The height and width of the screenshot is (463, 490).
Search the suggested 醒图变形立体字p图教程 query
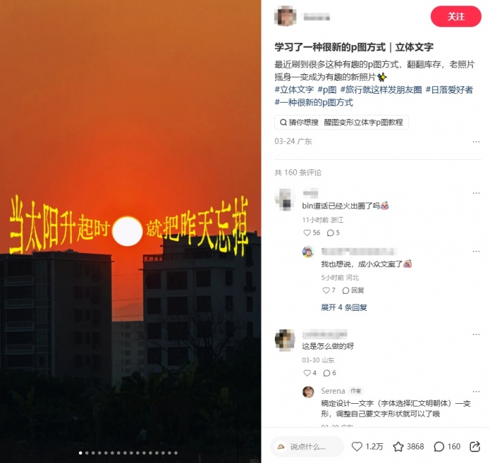coord(363,122)
